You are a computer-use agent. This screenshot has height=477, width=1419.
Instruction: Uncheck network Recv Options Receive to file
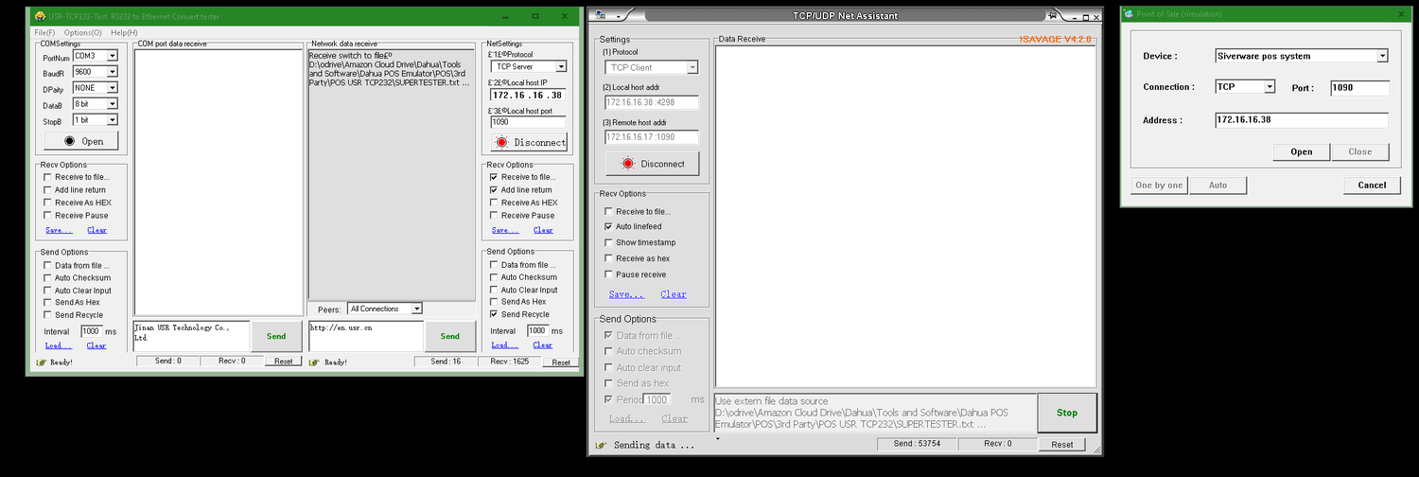(494, 177)
